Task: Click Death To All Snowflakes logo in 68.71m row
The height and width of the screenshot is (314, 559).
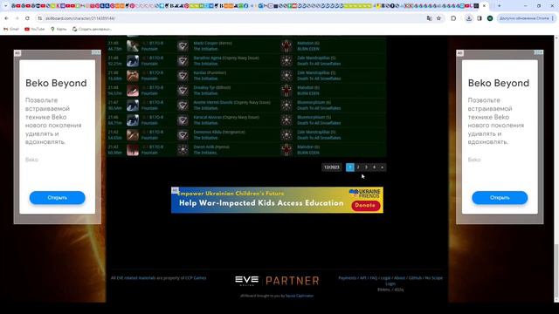Action: [286, 120]
